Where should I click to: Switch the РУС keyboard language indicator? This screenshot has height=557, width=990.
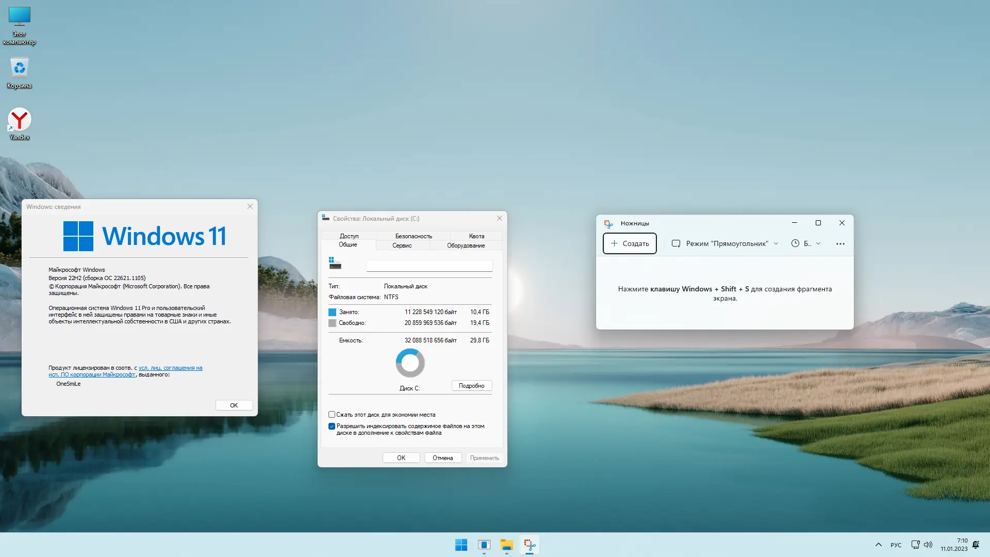896,545
